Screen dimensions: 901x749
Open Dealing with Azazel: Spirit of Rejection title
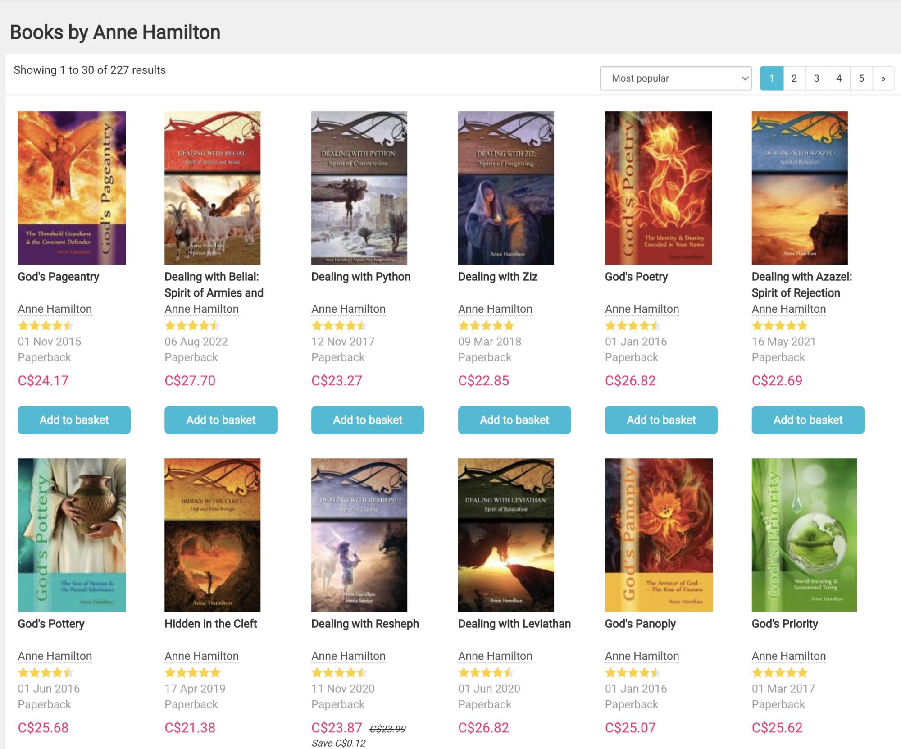pos(802,285)
